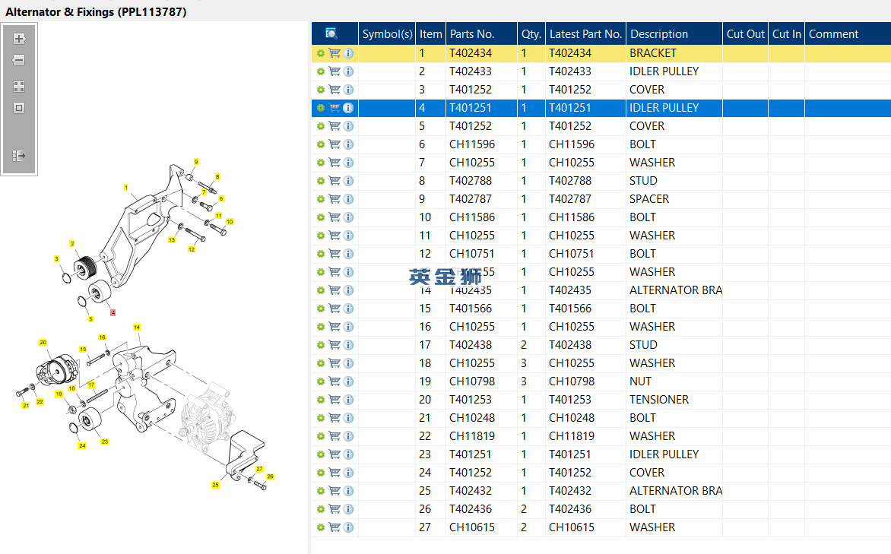Open info for item 20 TENSIONER
The image size is (891, 554).
pos(348,400)
